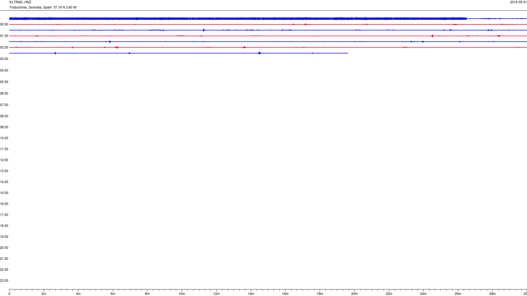Screen dimensions: 527x296
Task: Select the 22:30 time label
Action: tap(4, 270)
